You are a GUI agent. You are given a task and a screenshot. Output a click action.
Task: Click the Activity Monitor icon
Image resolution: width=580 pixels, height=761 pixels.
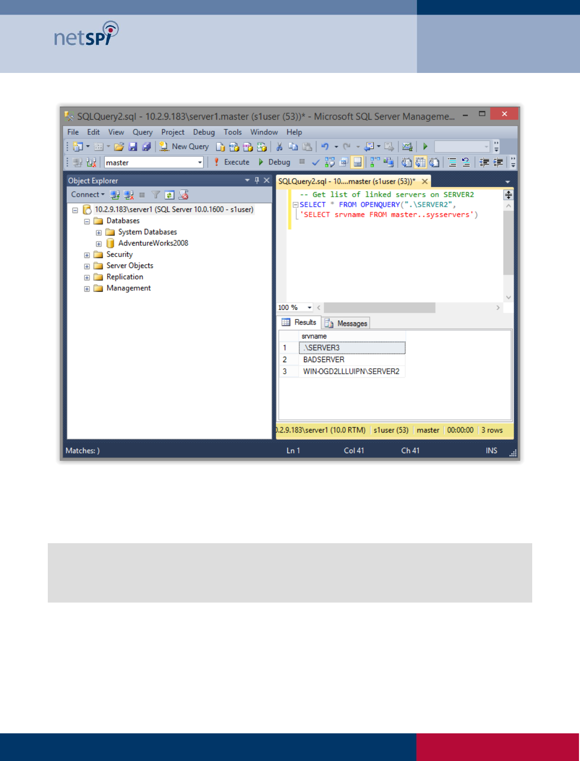[x=407, y=147]
